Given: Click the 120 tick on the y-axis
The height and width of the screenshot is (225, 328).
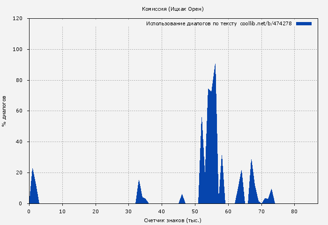Looking at the screenshot, I should 18,19.
